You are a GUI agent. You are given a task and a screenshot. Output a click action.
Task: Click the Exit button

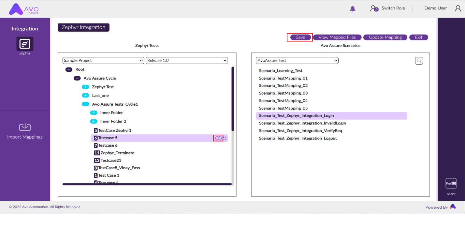tap(419, 37)
